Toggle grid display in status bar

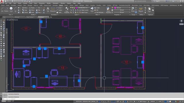97,102
